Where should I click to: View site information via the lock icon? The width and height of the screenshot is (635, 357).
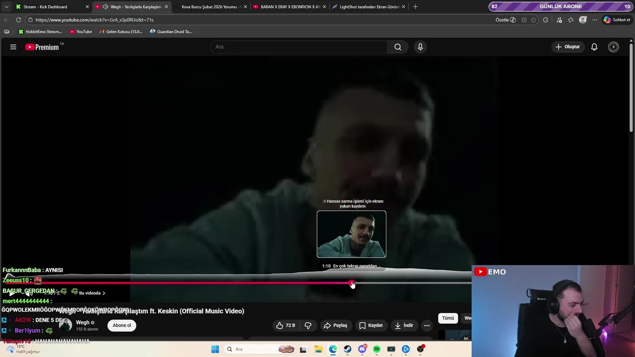click(x=30, y=20)
